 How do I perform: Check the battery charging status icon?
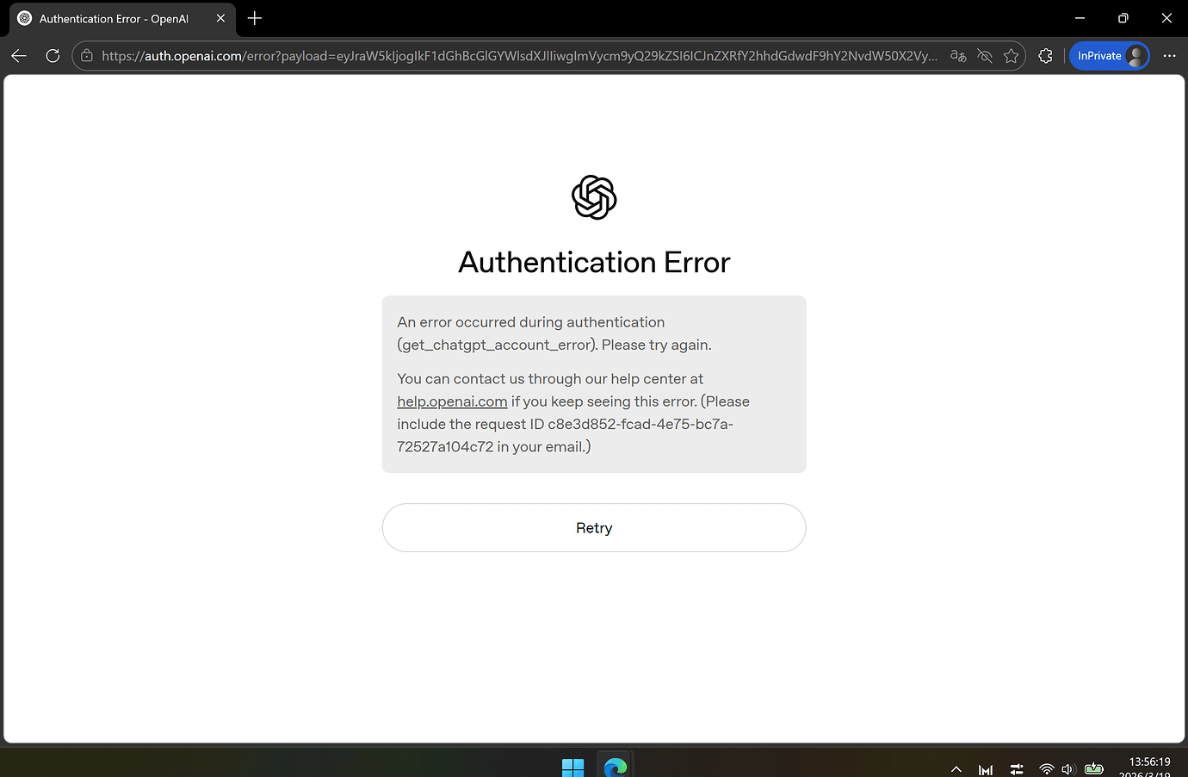click(x=1094, y=768)
